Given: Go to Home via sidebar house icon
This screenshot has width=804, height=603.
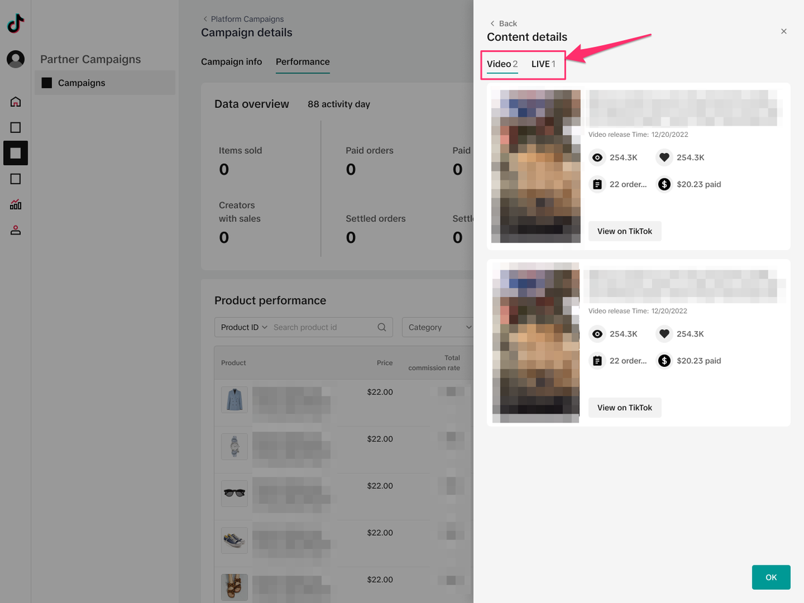Looking at the screenshot, I should (16, 102).
